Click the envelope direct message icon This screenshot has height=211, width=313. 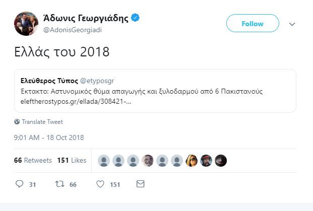(x=141, y=184)
